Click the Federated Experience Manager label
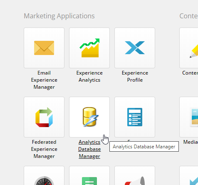 point(44,149)
